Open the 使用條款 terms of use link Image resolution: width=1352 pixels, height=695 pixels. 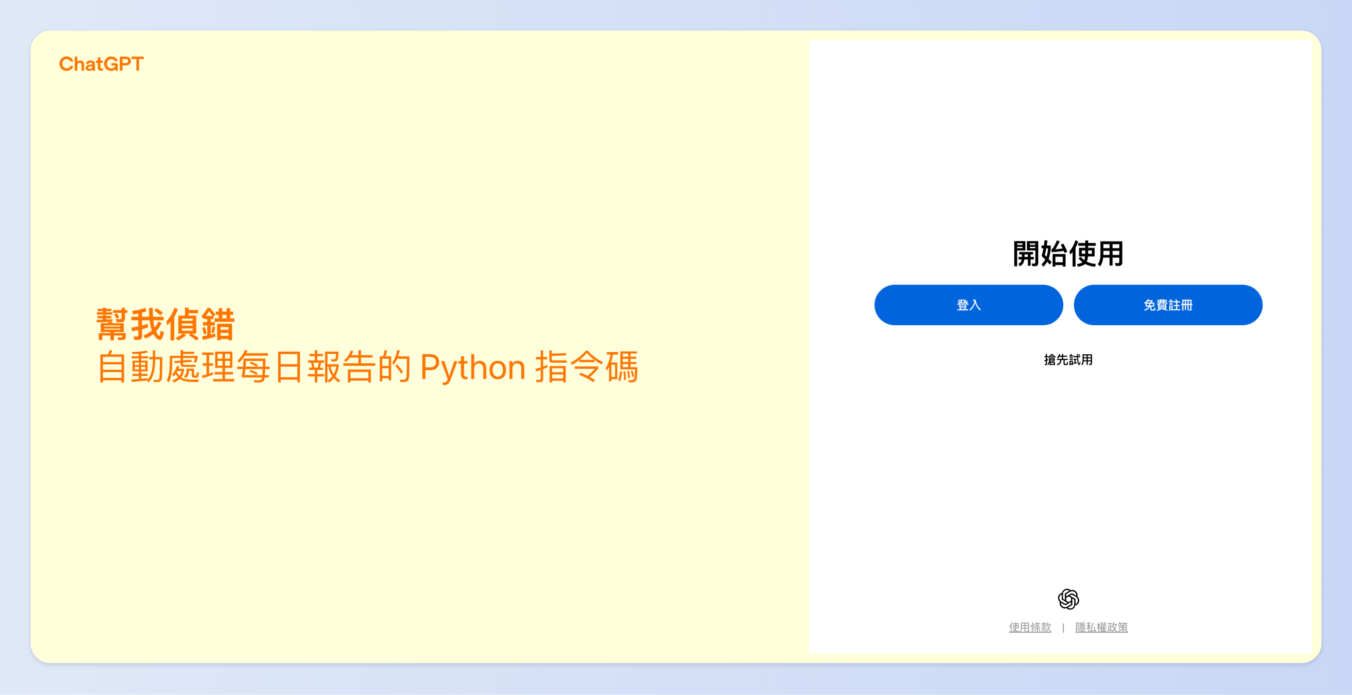coord(1030,627)
